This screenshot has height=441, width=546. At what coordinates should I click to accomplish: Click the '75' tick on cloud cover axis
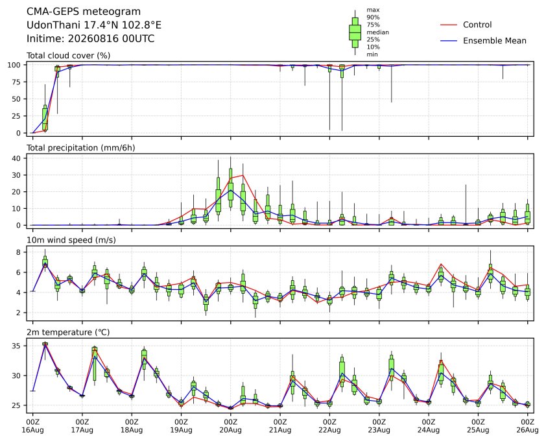point(16,82)
